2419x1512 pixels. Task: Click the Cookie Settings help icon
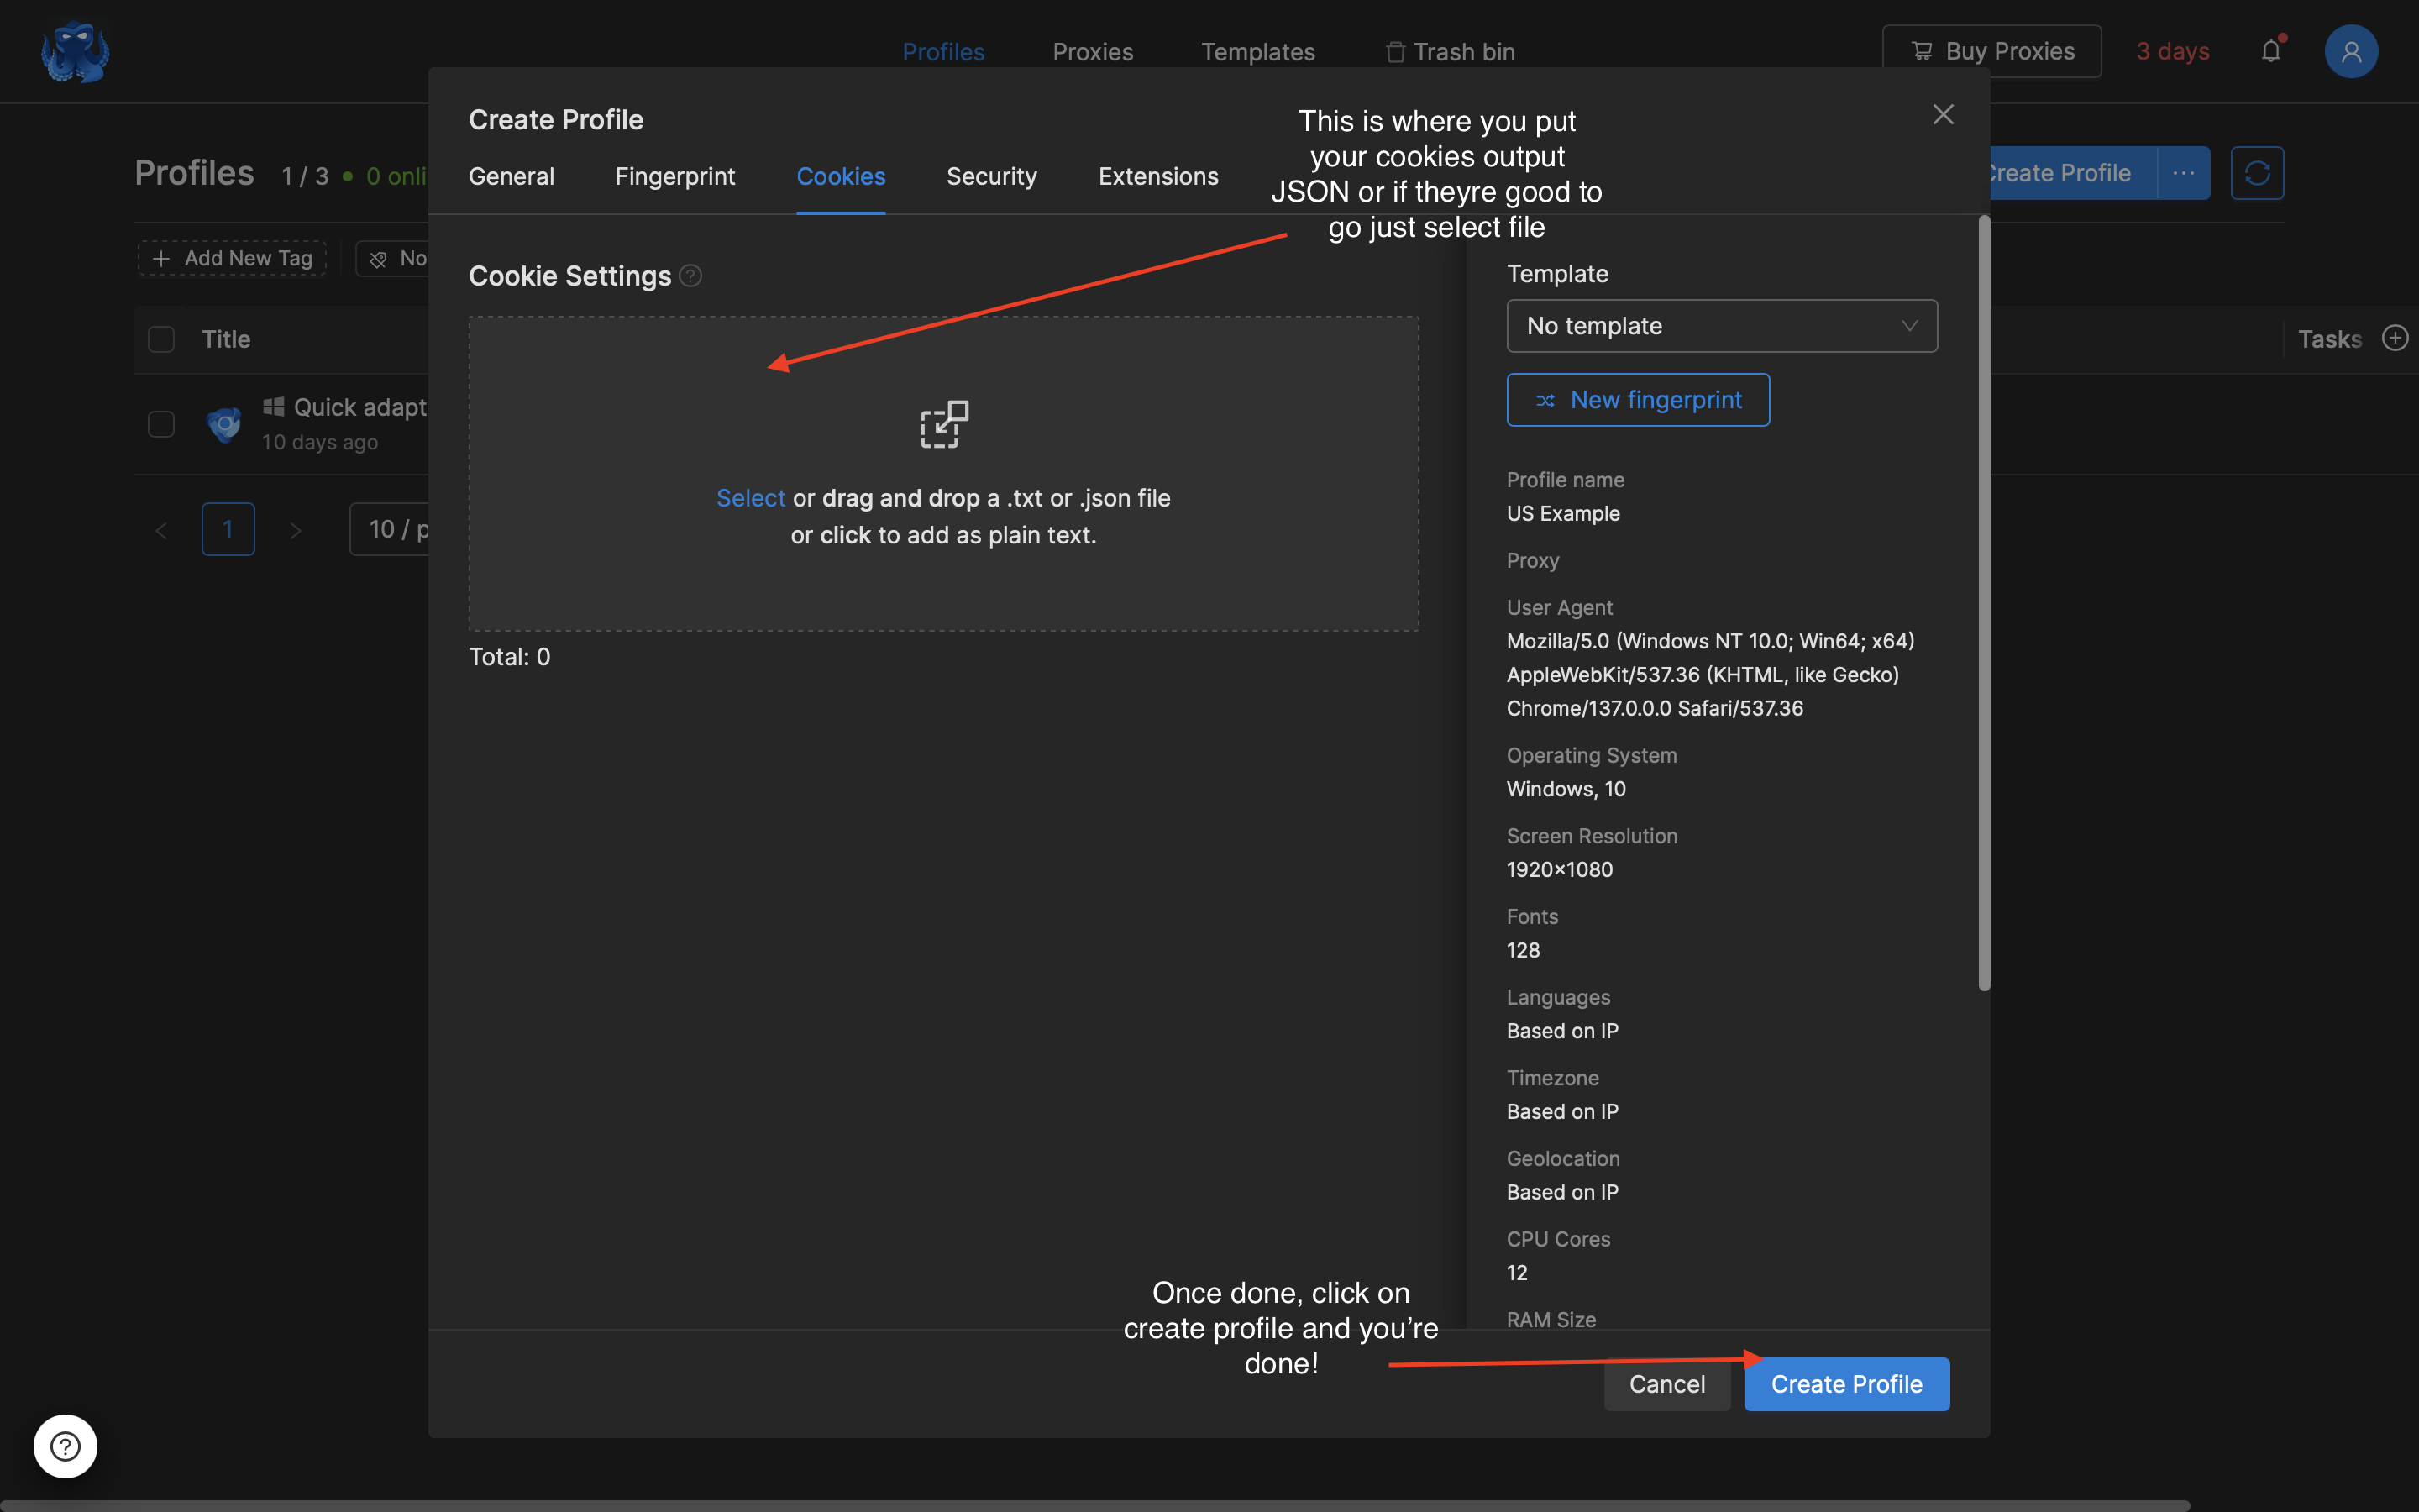click(x=690, y=276)
